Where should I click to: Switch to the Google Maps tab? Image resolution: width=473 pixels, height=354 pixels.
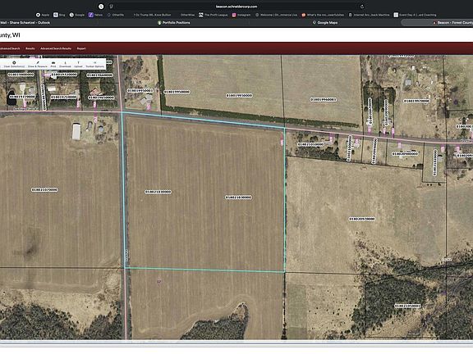[325, 23]
